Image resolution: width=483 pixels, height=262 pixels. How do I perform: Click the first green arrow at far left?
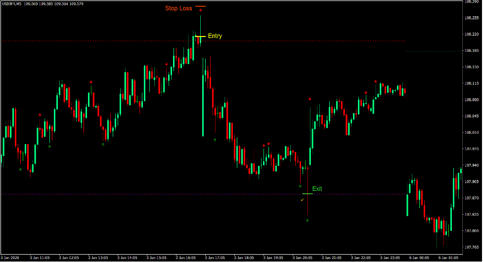click(x=20, y=169)
